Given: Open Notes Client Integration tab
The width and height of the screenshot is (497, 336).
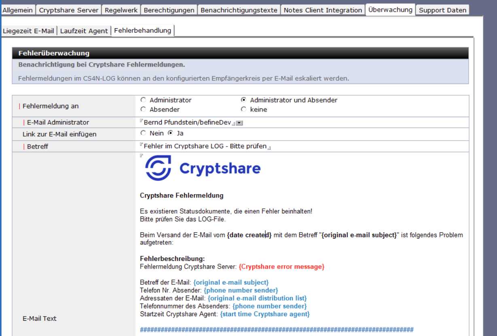Looking at the screenshot, I should click(323, 10).
